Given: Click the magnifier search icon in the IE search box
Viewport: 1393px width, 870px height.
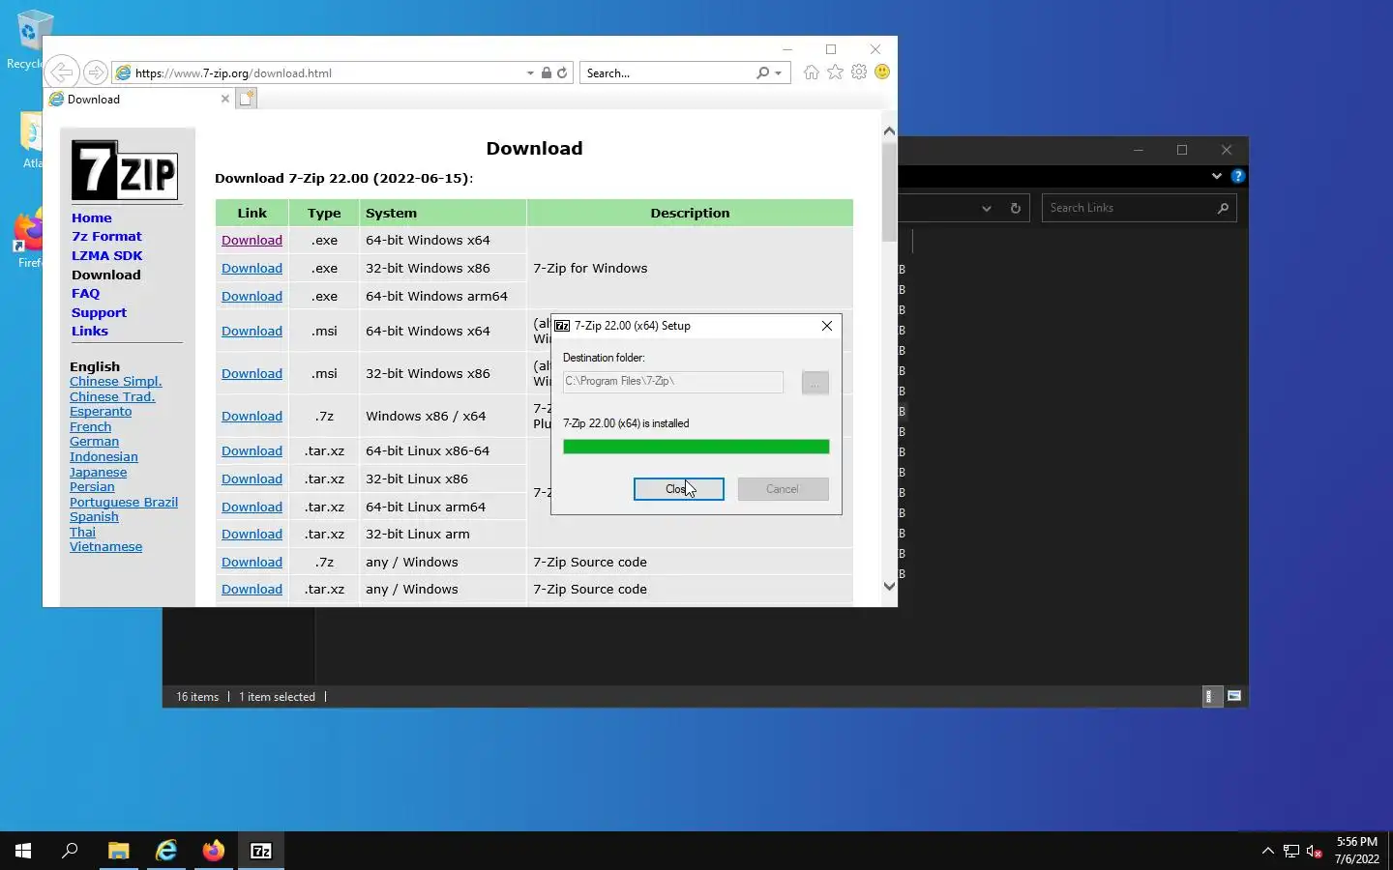Looking at the screenshot, I should pyautogui.click(x=762, y=72).
